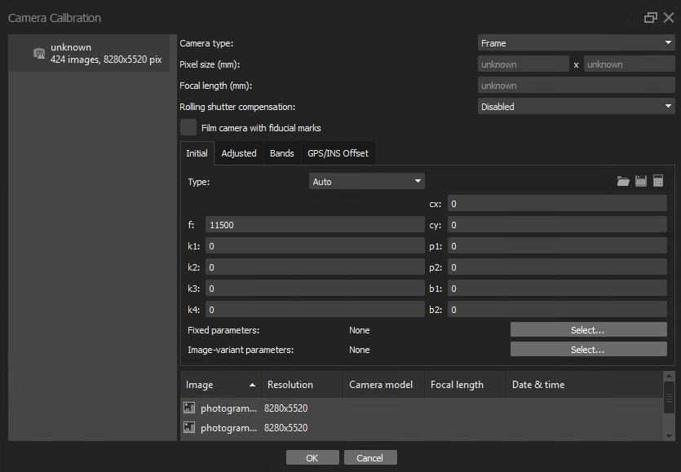This screenshot has height=472, width=681.
Task: Expand the Type Auto dropdown
Action: (366, 182)
